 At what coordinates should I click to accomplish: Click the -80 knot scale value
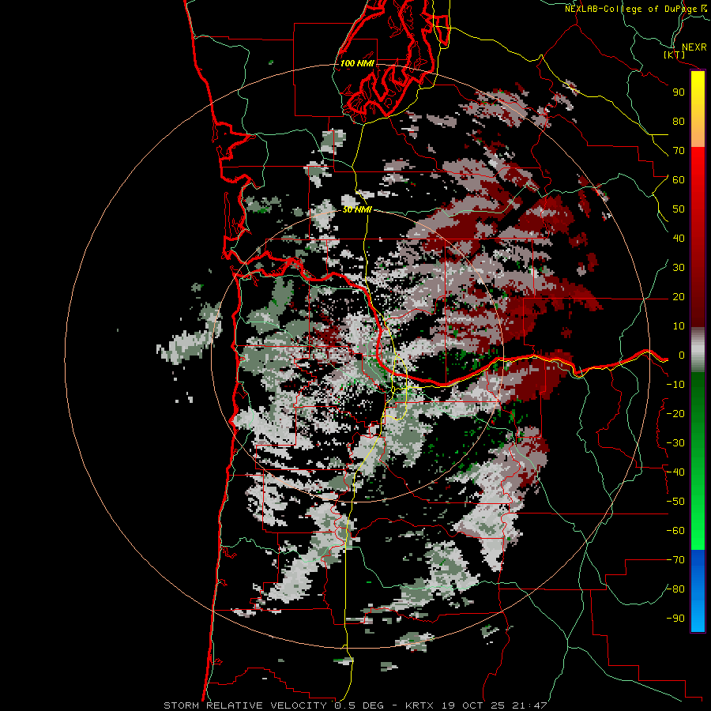pos(675,589)
